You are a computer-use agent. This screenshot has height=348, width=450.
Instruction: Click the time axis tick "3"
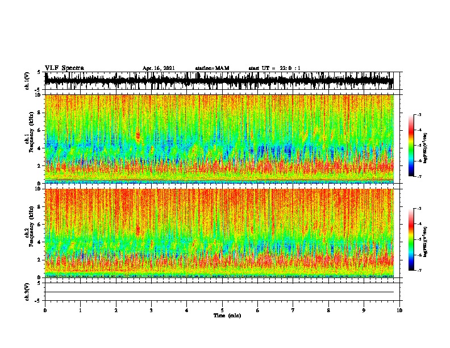tap(151, 310)
